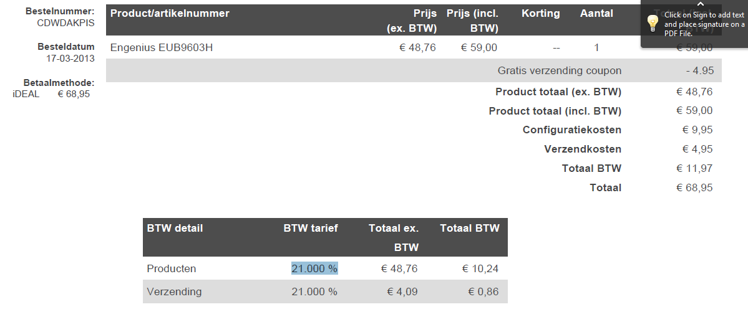
Task: Click the Product/artikelnummer column header
Action: (x=170, y=14)
